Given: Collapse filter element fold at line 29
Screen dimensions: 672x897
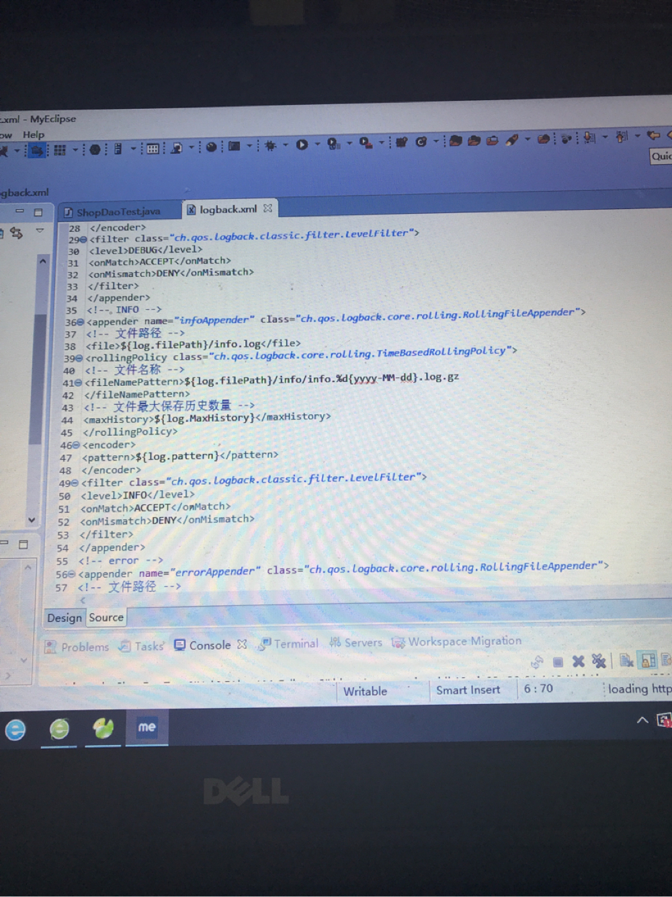Looking at the screenshot, I should point(83,239).
